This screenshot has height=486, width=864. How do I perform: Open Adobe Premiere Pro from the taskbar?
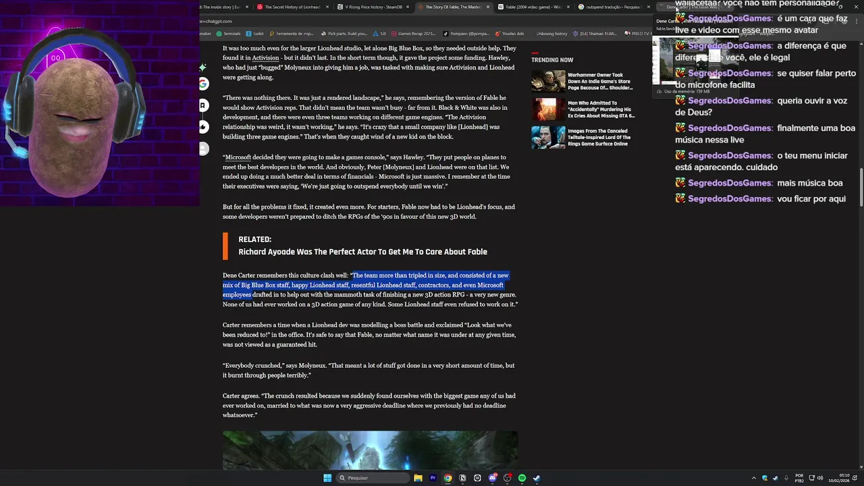coord(433,478)
